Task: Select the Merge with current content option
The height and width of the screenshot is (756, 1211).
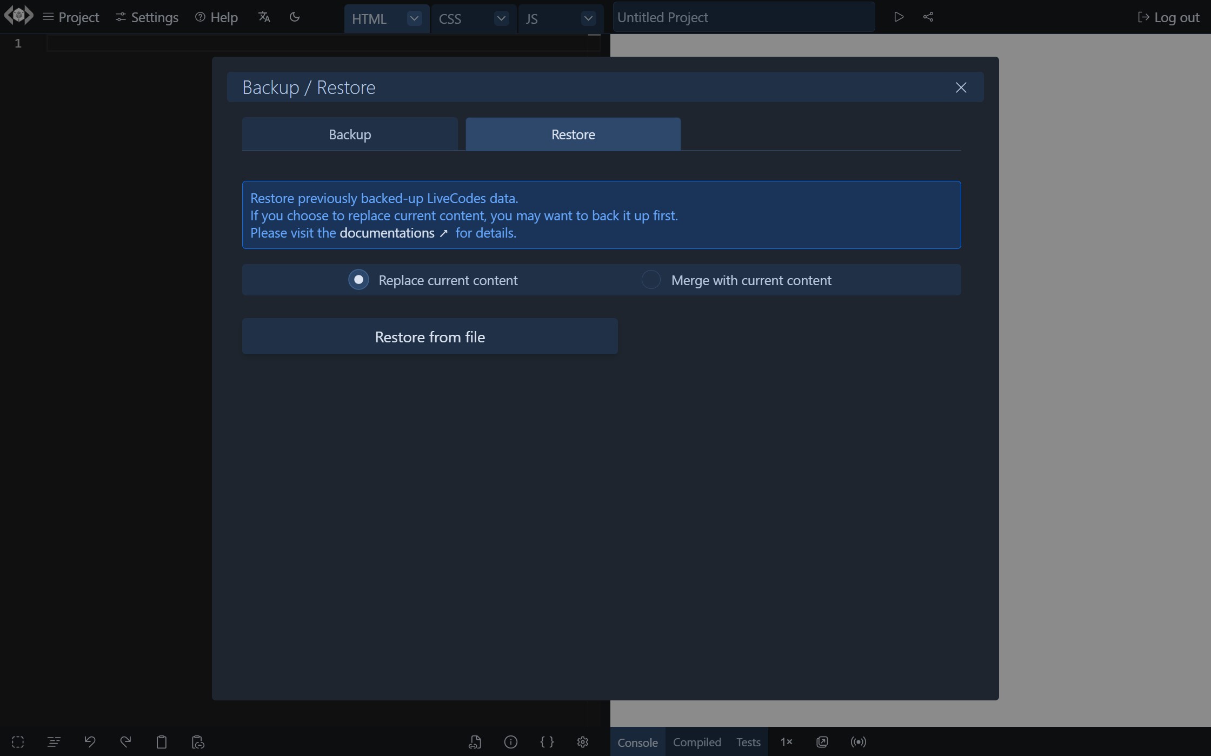Action: click(650, 280)
